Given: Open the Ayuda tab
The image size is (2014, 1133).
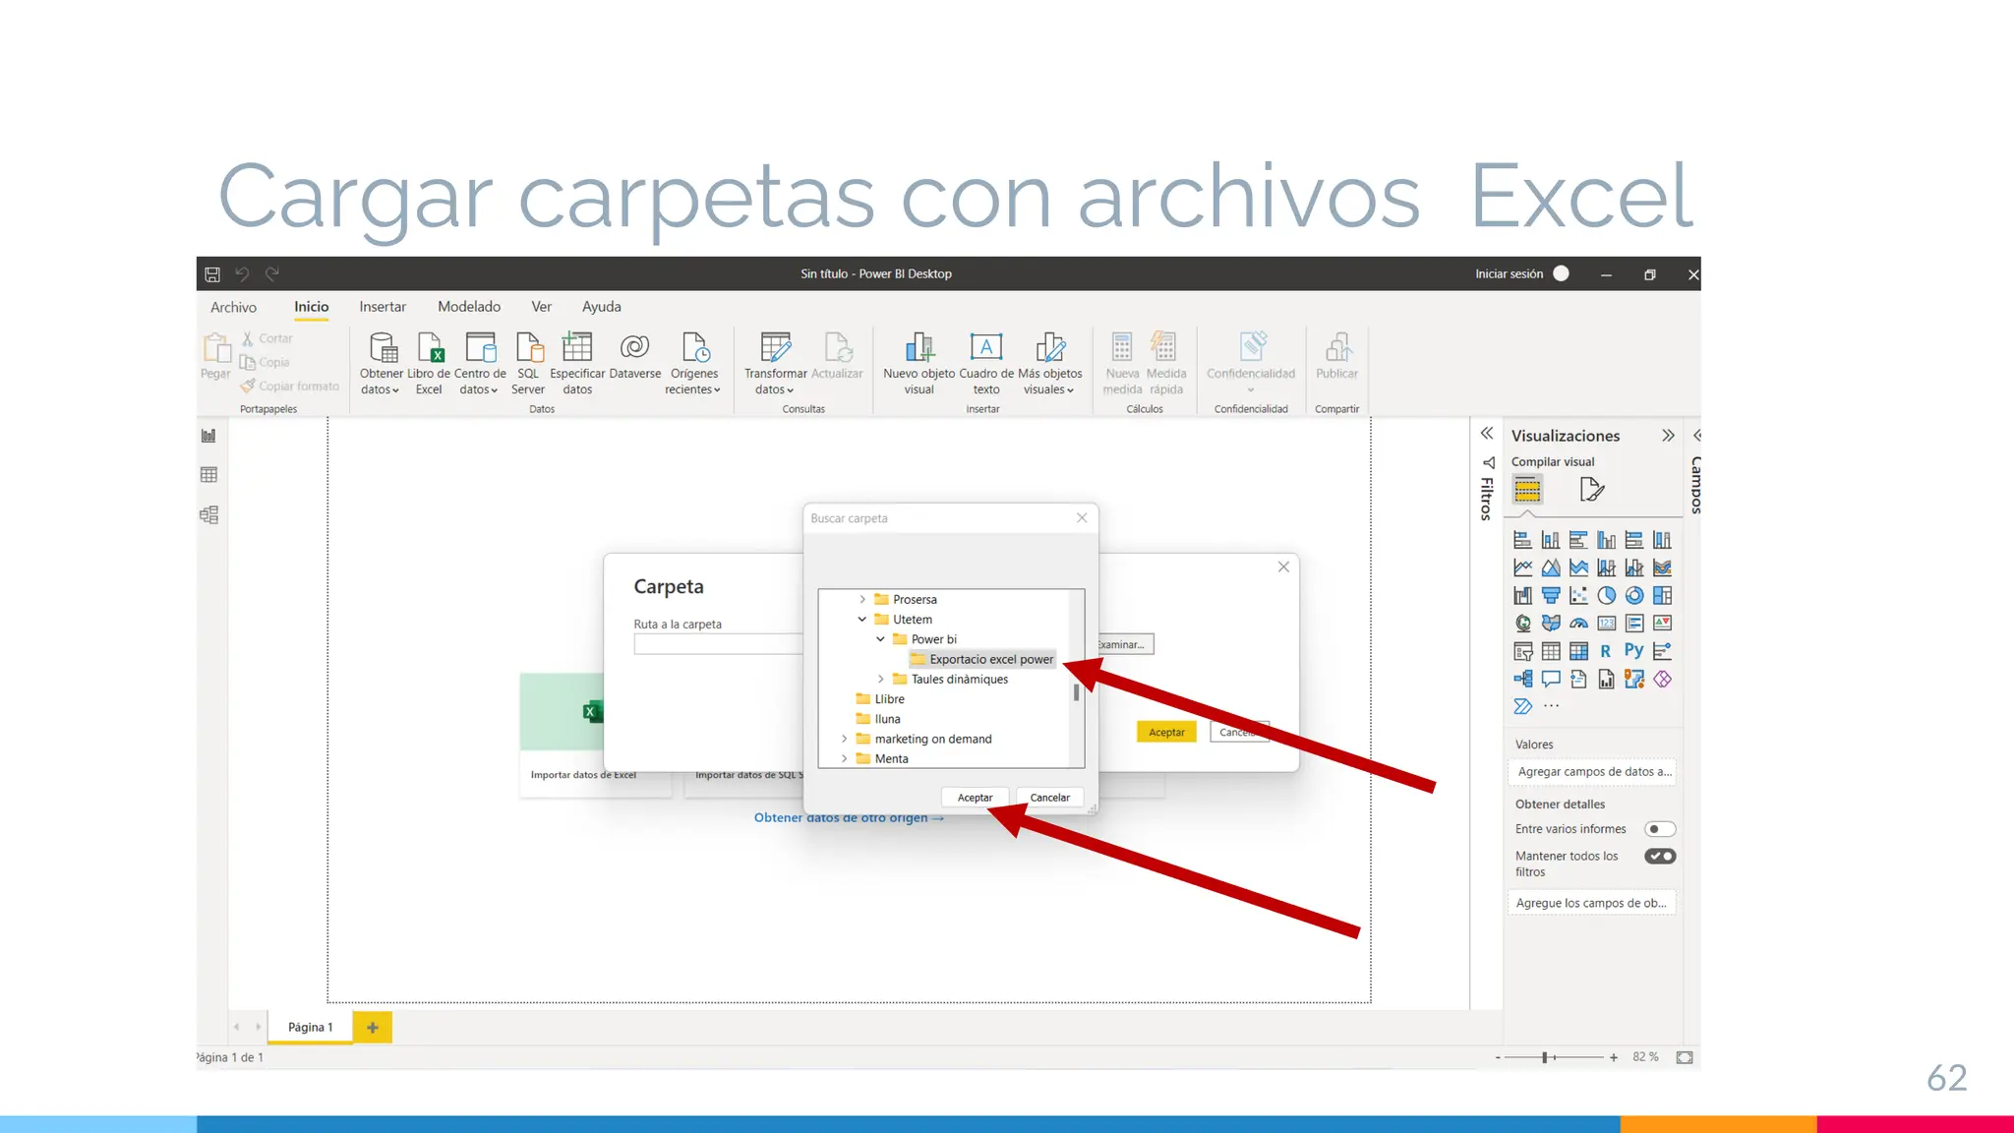Looking at the screenshot, I should [x=601, y=307].
